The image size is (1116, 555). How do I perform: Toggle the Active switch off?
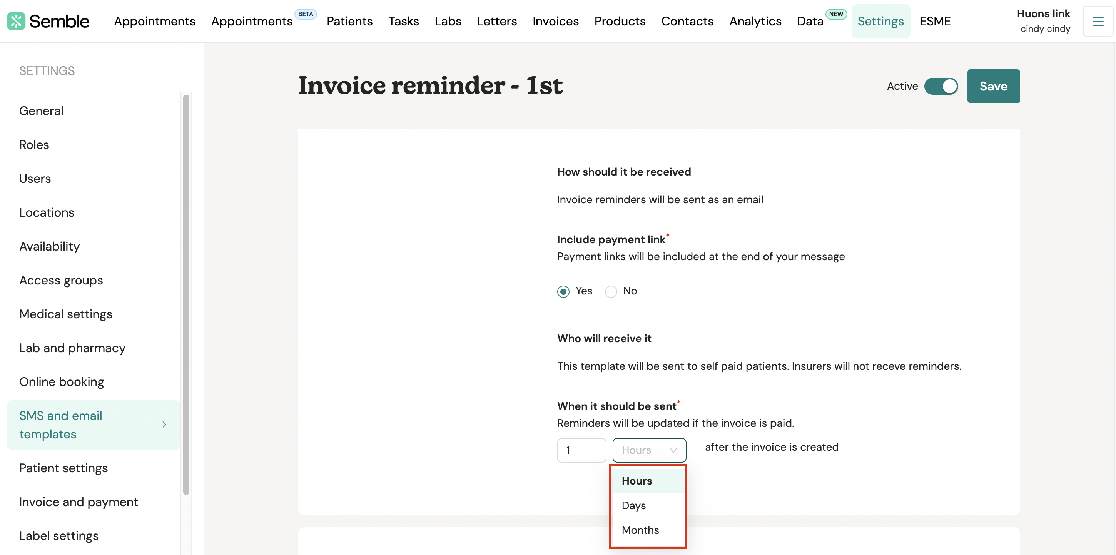(941, 86)
